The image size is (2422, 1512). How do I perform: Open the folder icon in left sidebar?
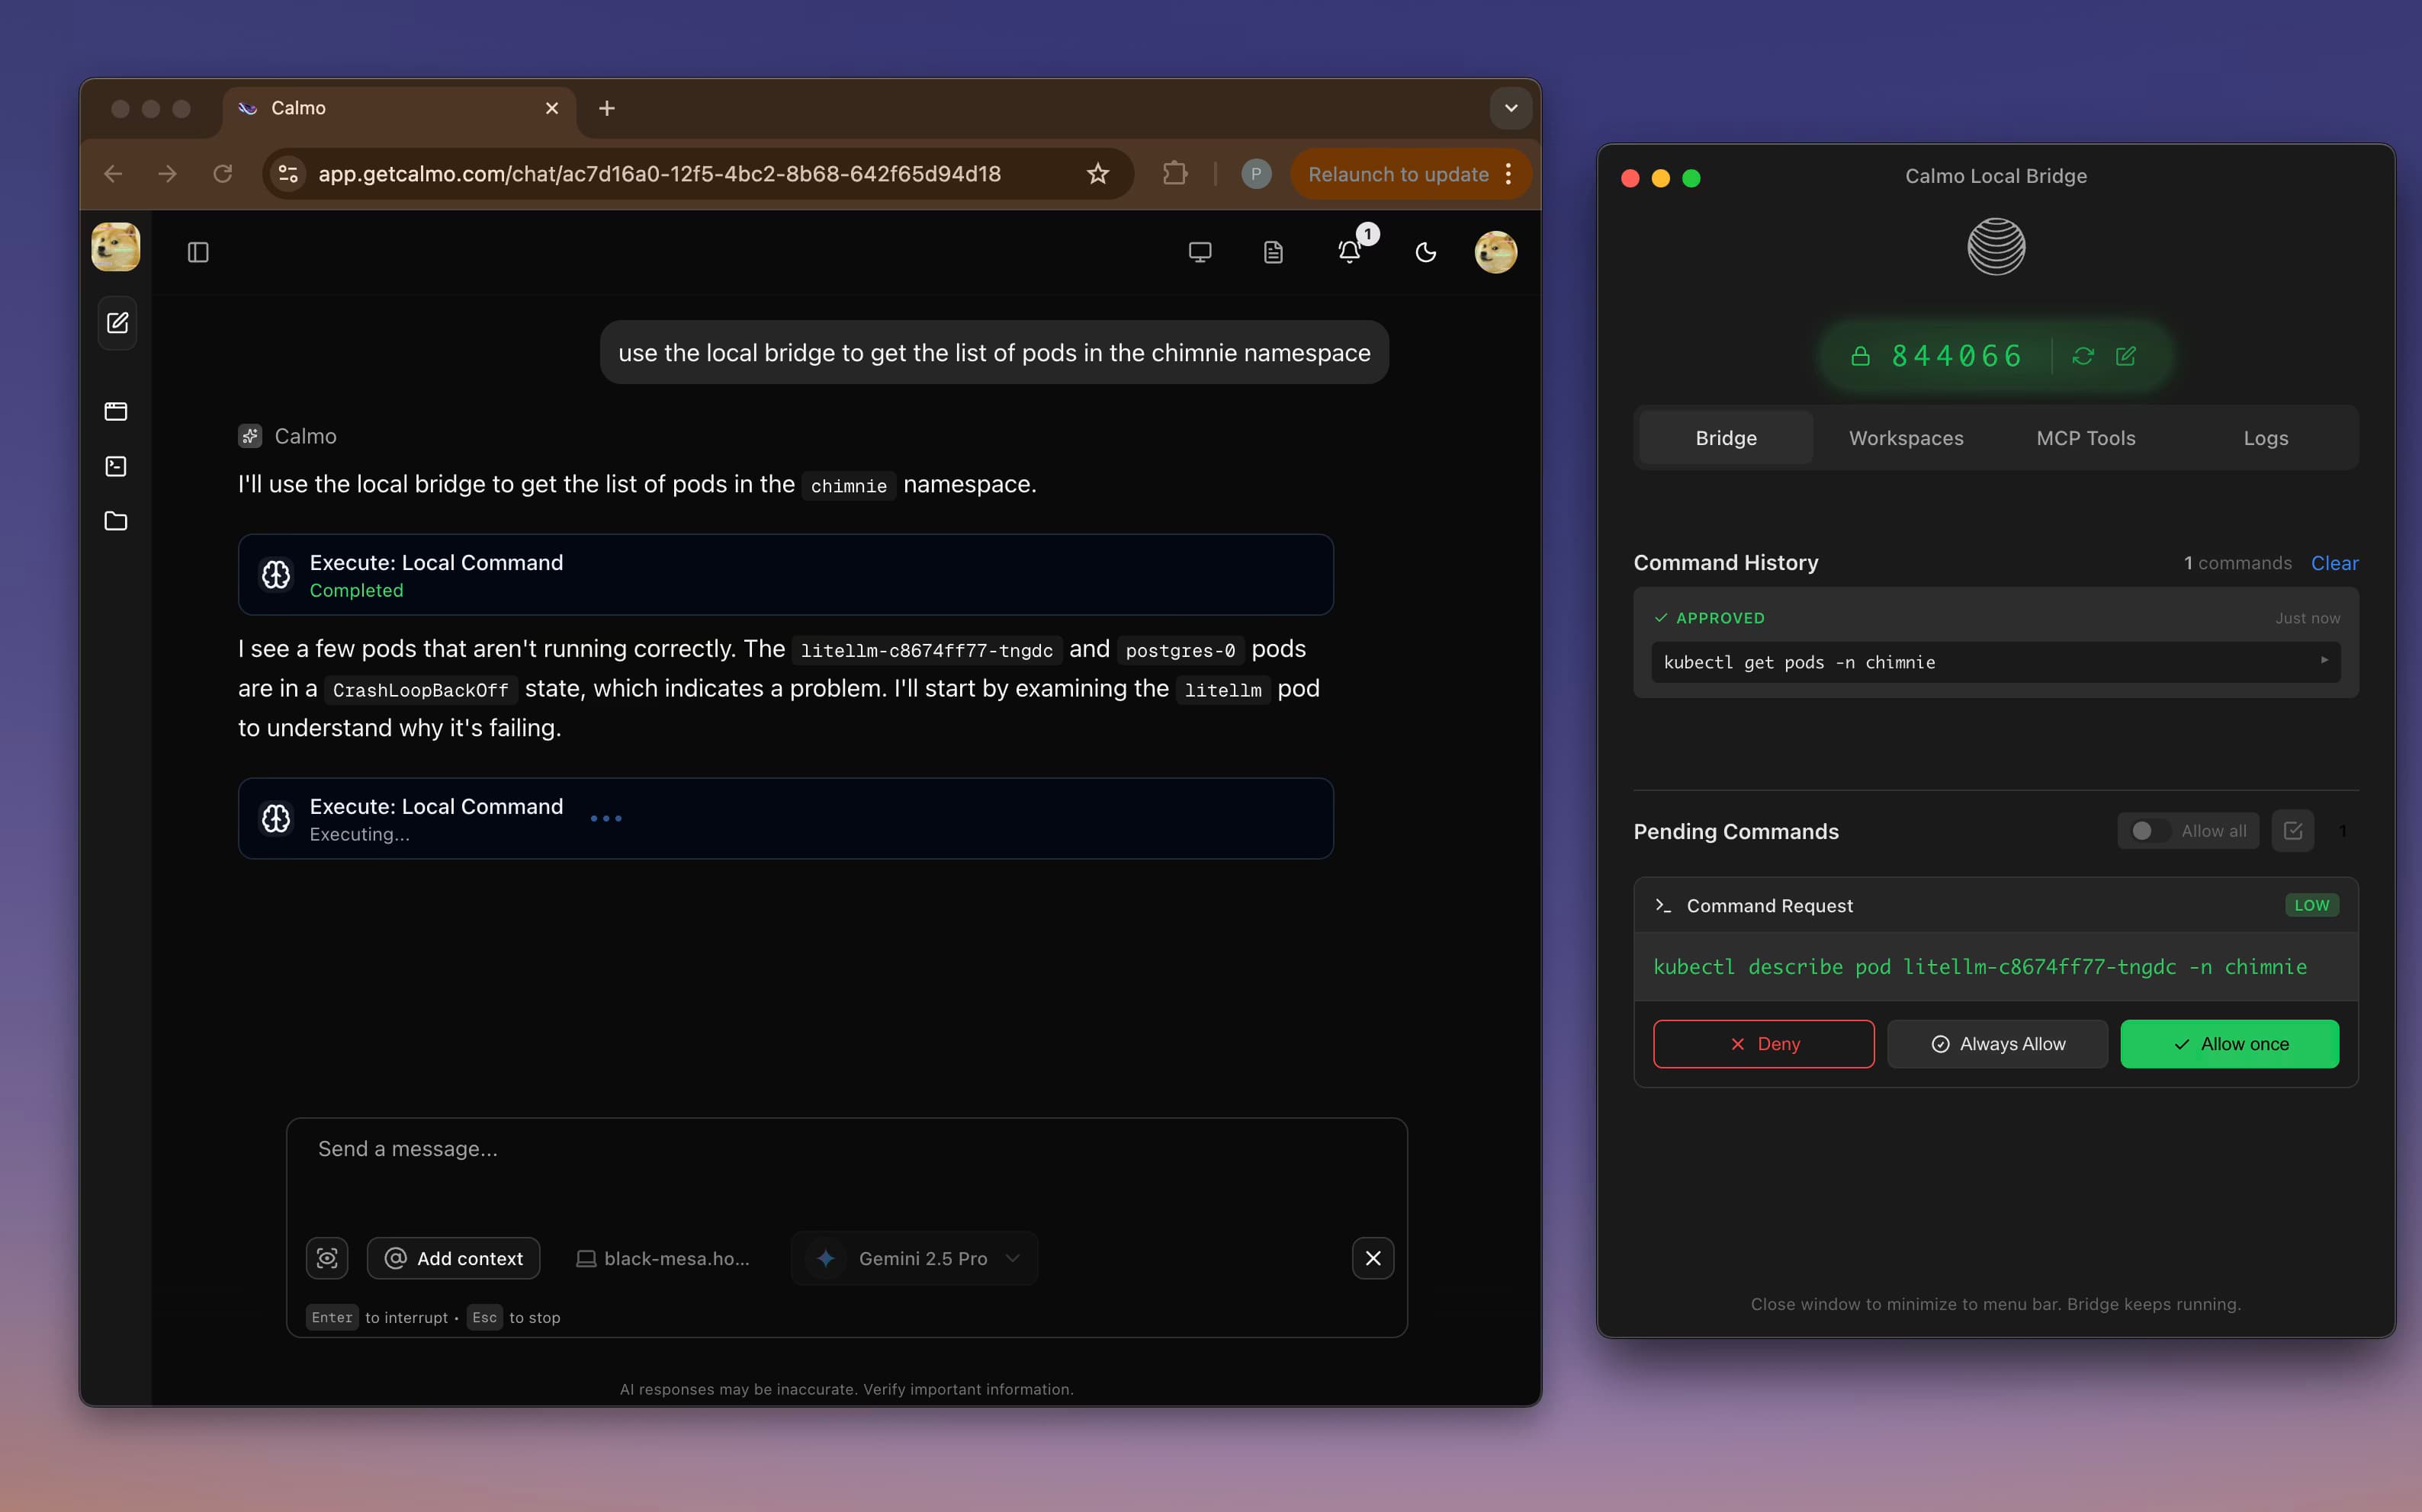pyautogui.click(x=116, y=521)
